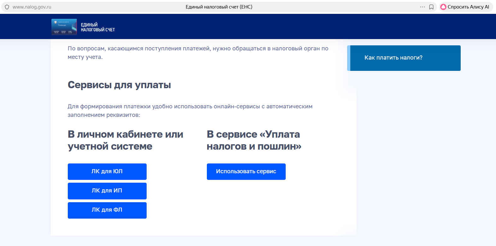Click the tax account card logo image
The image size is (496, 246).
coord(64,27)
